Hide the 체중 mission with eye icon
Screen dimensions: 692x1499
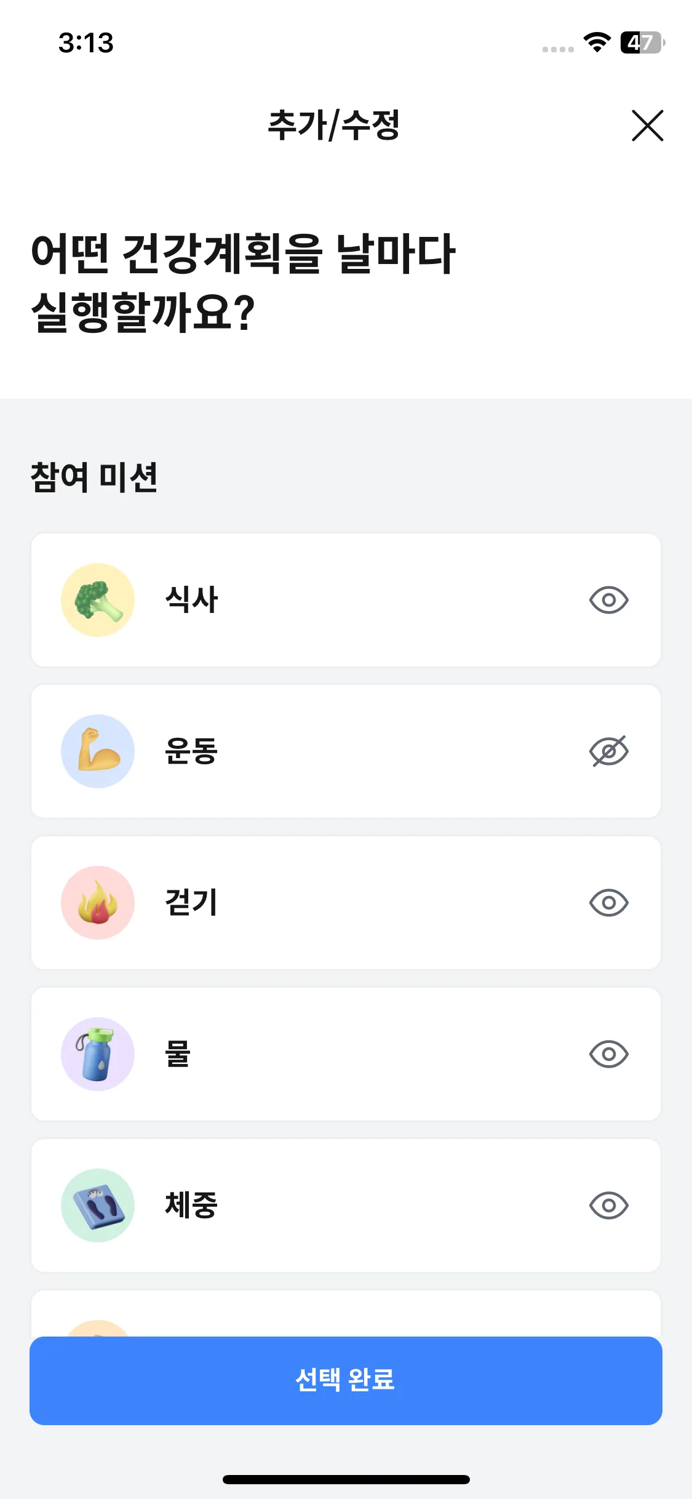point(608,1205)
